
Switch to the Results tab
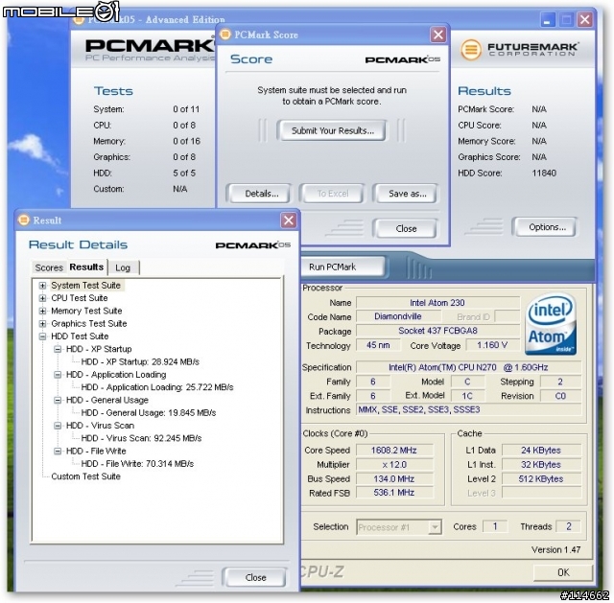click(86, 267)
